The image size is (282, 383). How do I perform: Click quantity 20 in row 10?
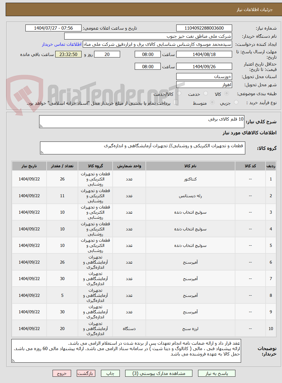coord(62,329)
